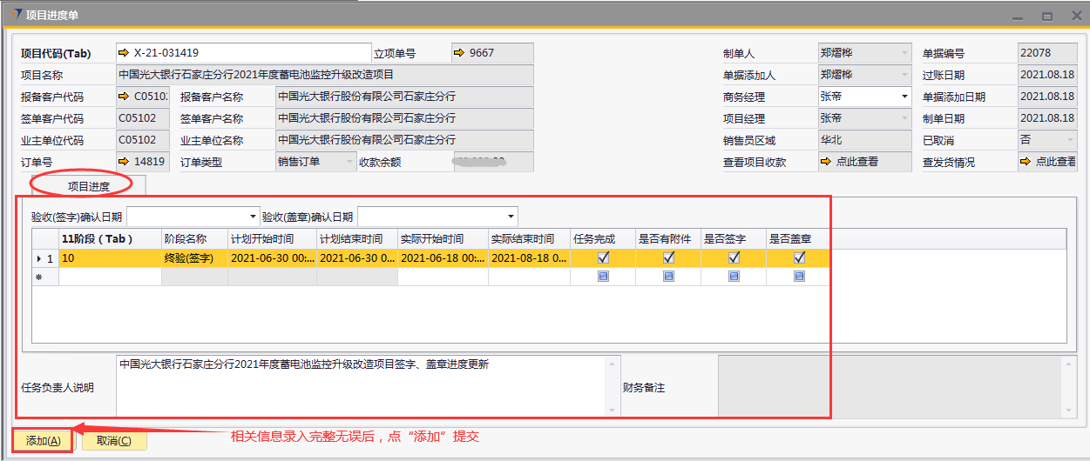Expand 商务经理 dropdown showing 张帝
1090x461 pixels.
(904, 97)
